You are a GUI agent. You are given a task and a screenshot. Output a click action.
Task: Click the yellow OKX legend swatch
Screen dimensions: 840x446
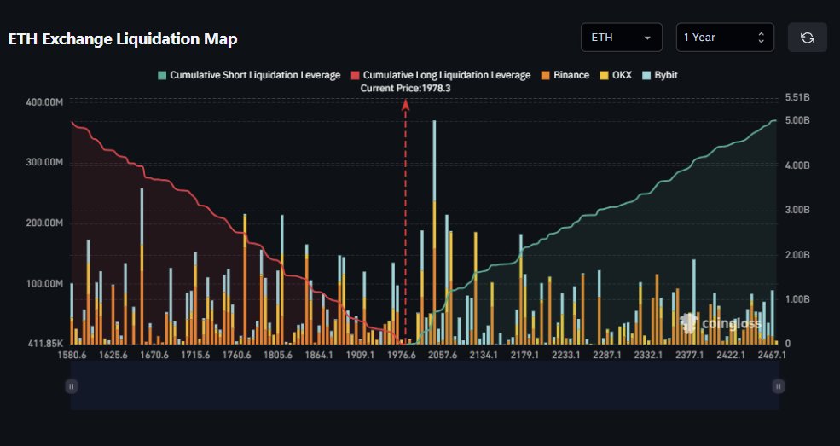click(x=605, y=75)
